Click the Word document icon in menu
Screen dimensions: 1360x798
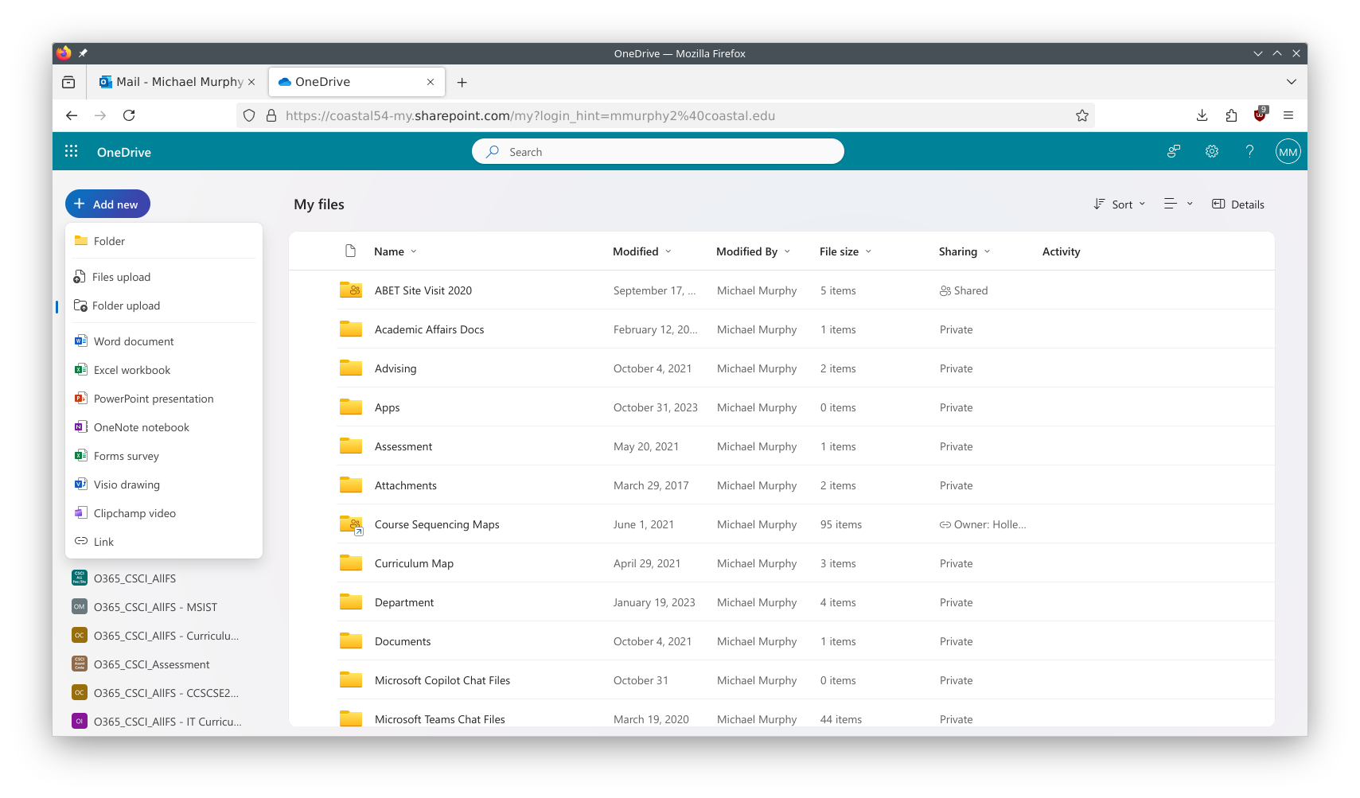80,341
